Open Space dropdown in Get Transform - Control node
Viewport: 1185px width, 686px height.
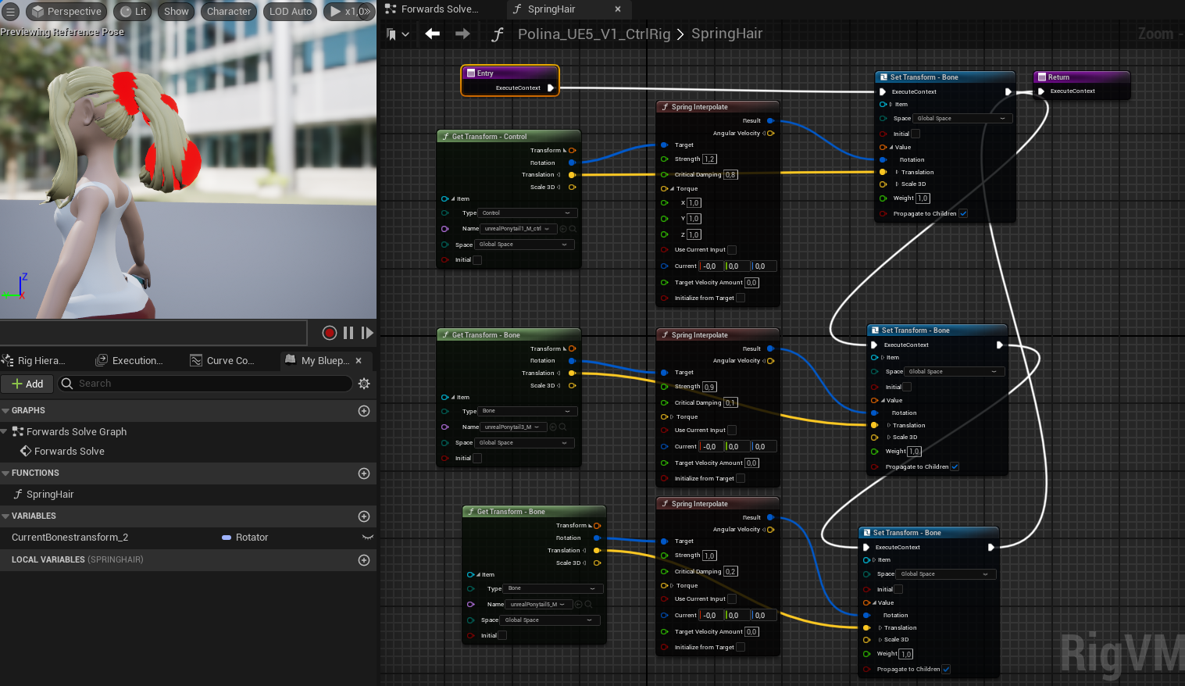[524, 245]
